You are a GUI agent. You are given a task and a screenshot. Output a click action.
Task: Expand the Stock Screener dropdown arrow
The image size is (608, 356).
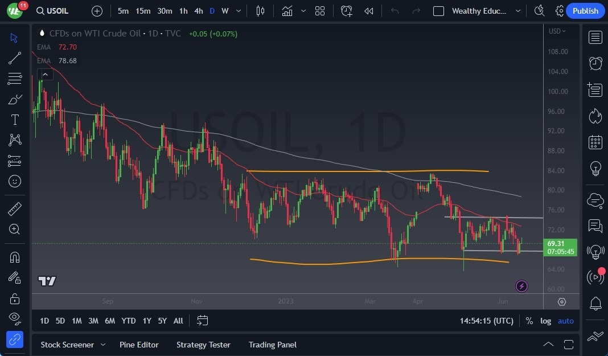tap(103, 345)
